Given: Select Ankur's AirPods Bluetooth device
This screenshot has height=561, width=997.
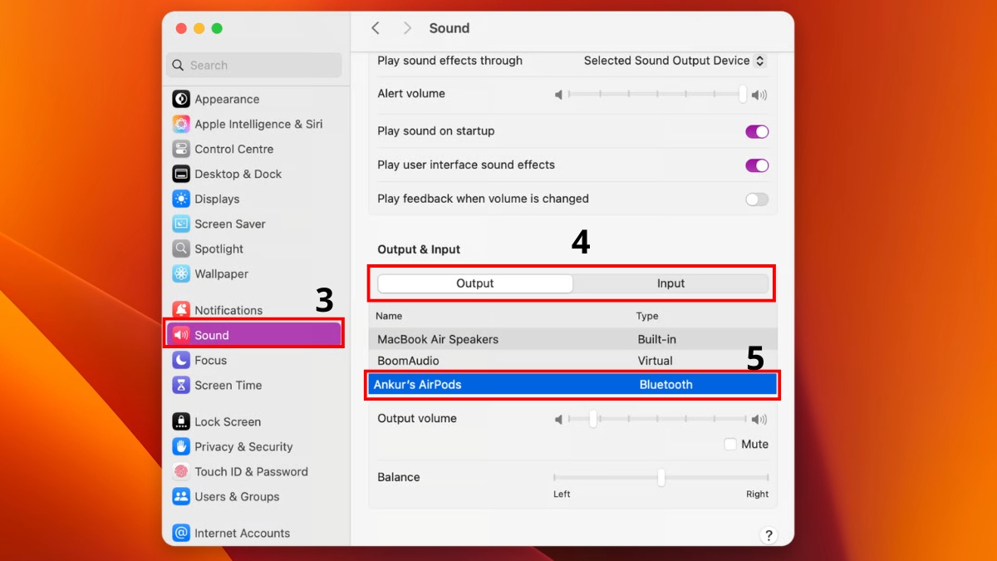Looking at the screenshot, I should 573,385.
